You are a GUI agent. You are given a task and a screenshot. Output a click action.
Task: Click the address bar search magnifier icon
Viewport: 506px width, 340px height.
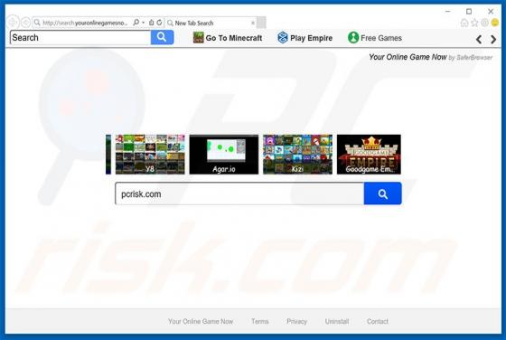(136, 23)
